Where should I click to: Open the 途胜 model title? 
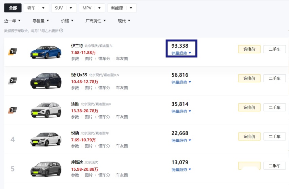coord(75,104)
